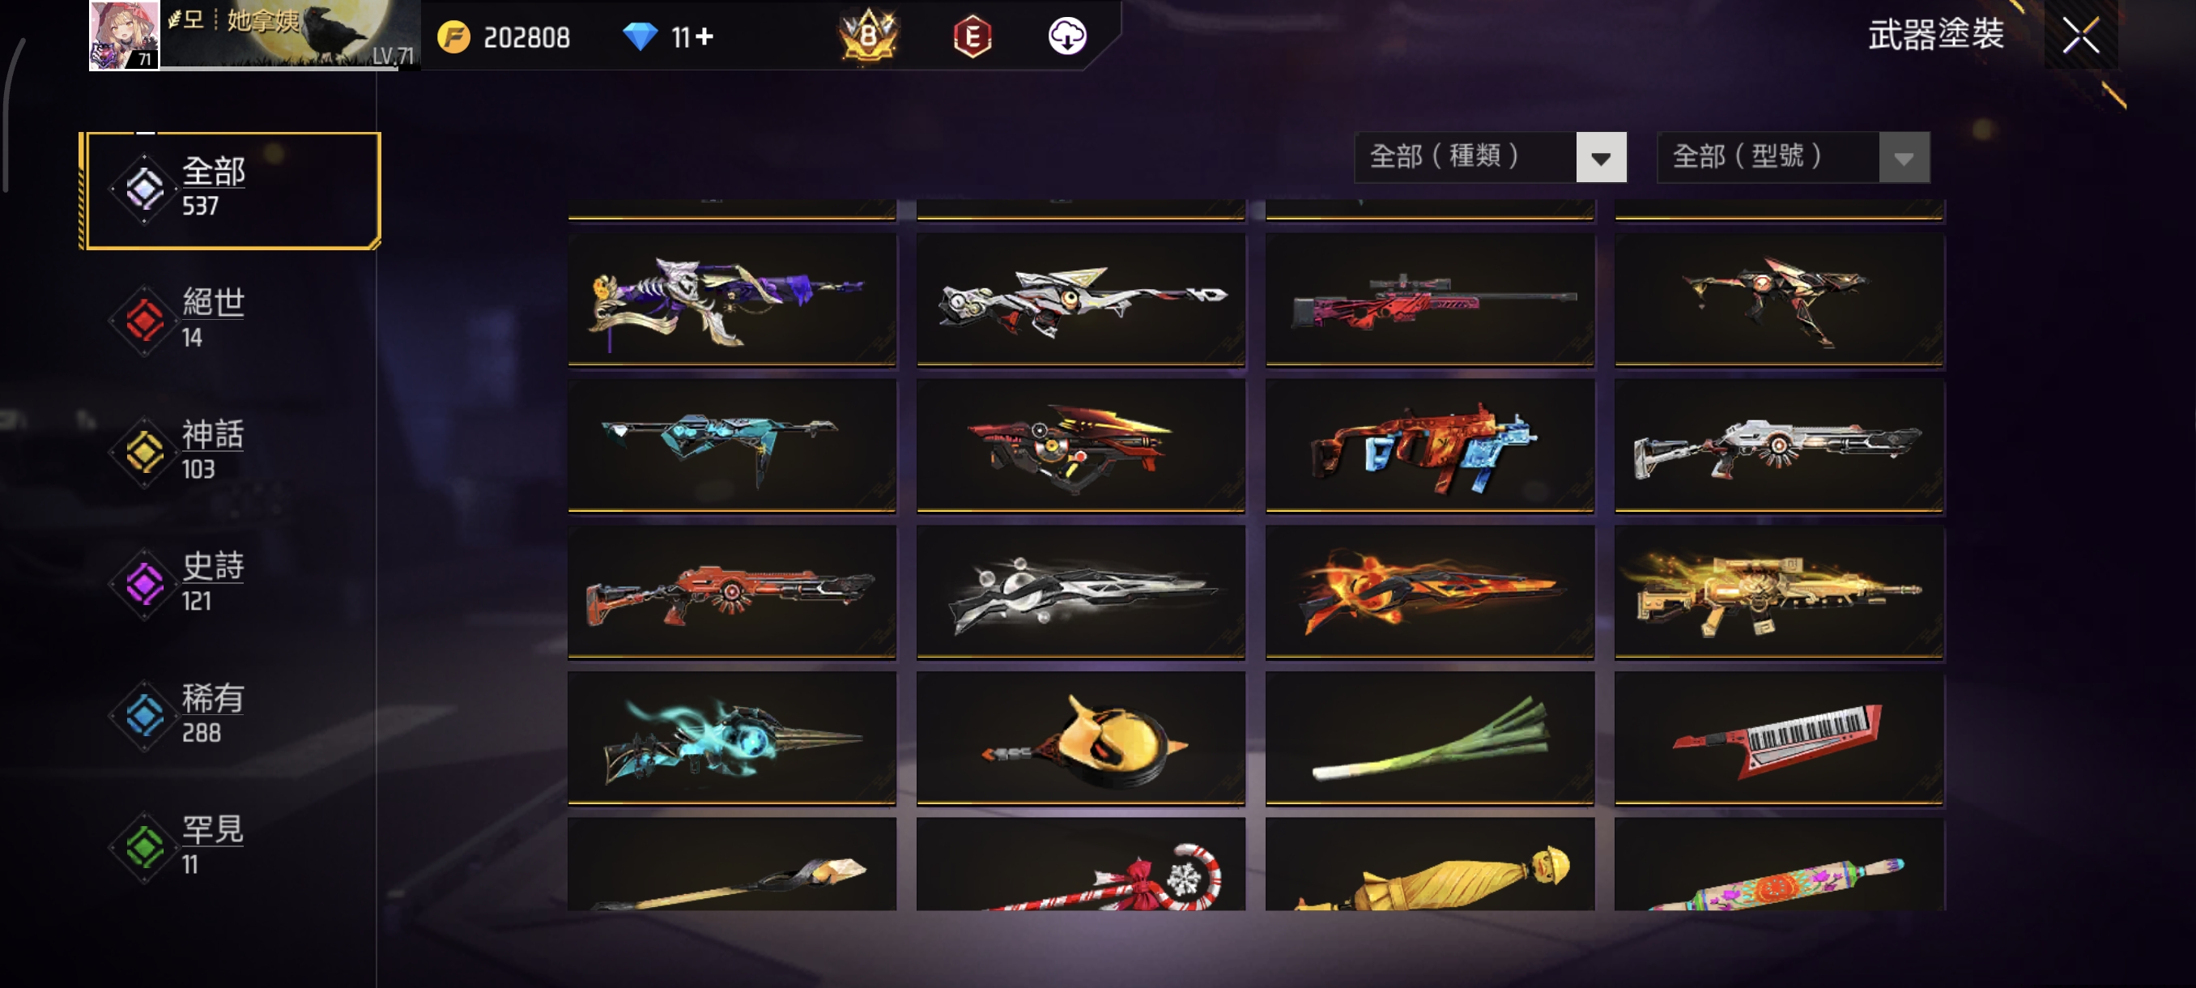Expand the 全部（型號）dropdown arrow
2196x988 pixels.
(1904, 158)
